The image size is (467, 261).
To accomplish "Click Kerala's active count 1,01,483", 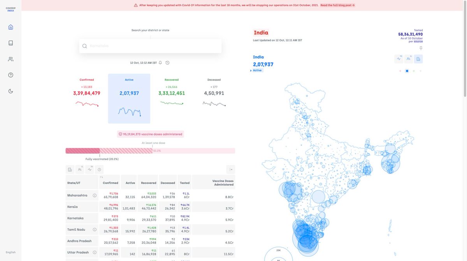I will click(129, 208).
